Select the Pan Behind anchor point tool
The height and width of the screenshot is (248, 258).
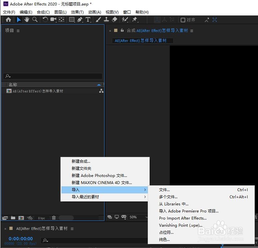(x=61, y=20)
